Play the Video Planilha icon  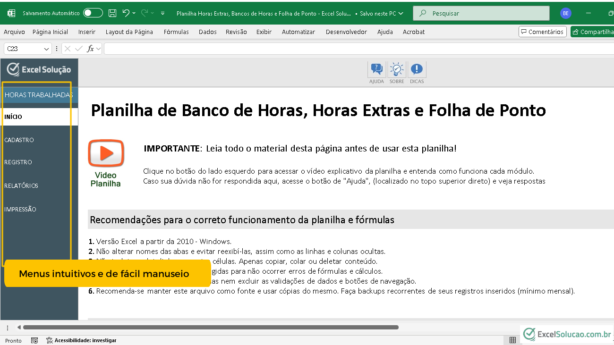coord(106,154)
